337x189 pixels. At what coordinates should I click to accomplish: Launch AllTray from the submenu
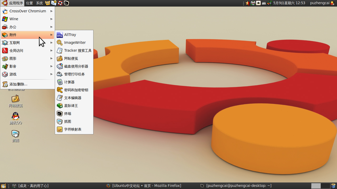coord(74,35)
